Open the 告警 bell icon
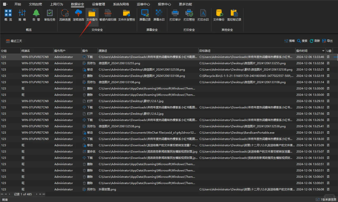This screenshot has height=202, width=338. coord(36,15)
